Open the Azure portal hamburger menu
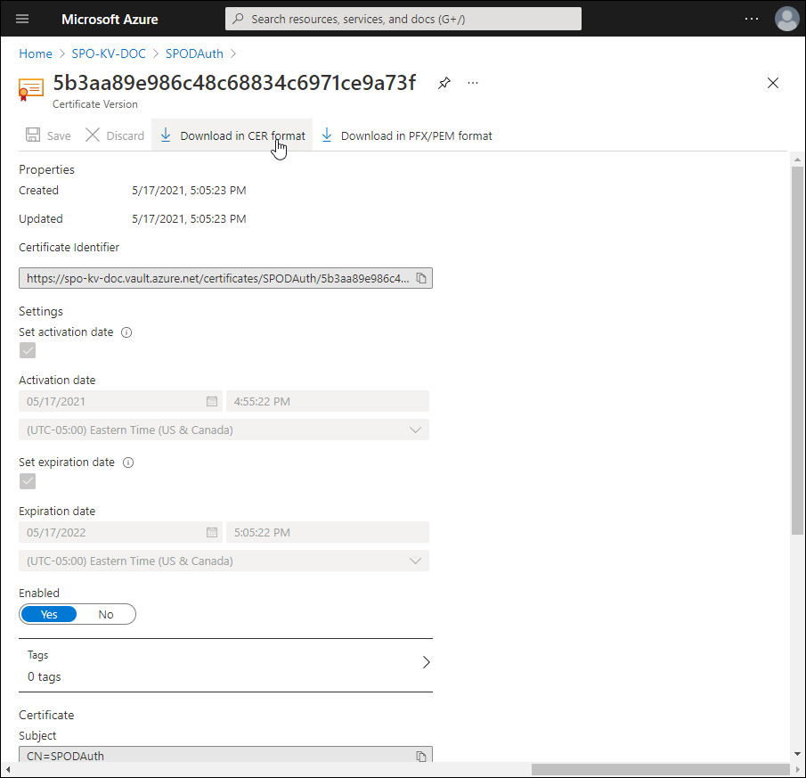This screenshot has width=806, height=778. [22, 19]
